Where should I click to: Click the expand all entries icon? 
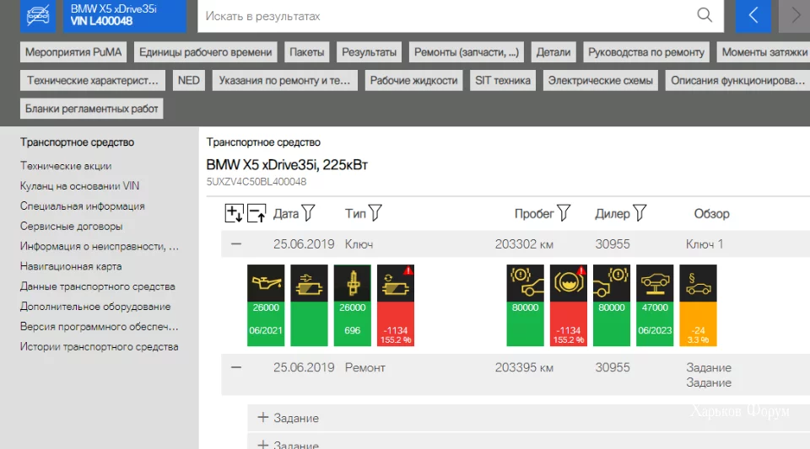point(234,213)
